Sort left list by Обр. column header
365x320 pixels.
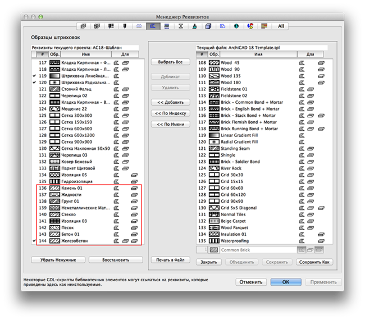pyautogui.click(x=54, y=54)
